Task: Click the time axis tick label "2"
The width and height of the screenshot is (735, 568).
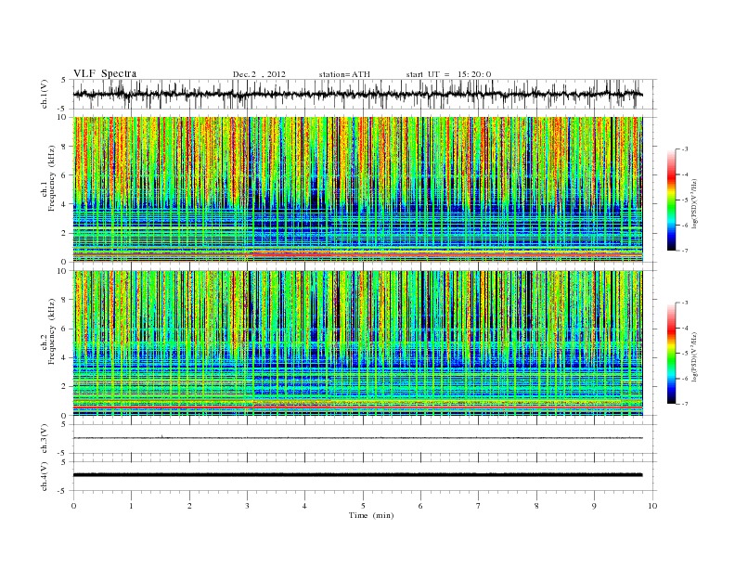Action: click(189, 506)
